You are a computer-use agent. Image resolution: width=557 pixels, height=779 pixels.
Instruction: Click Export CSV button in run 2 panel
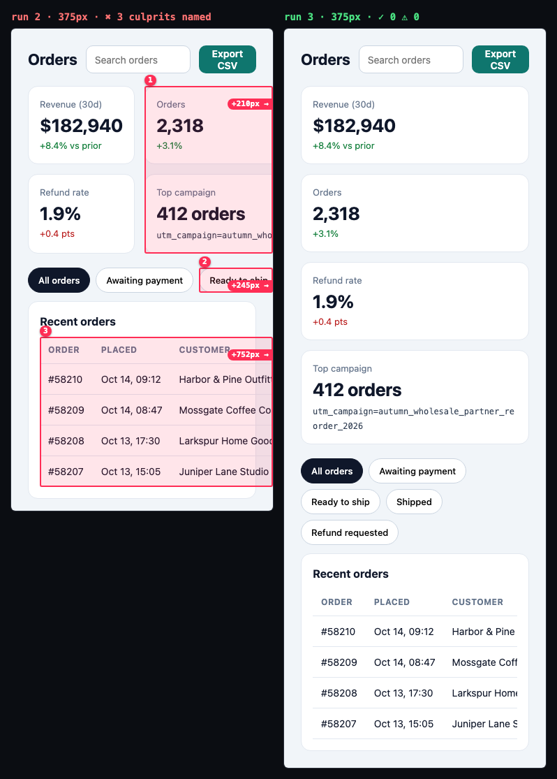[228, 59]
